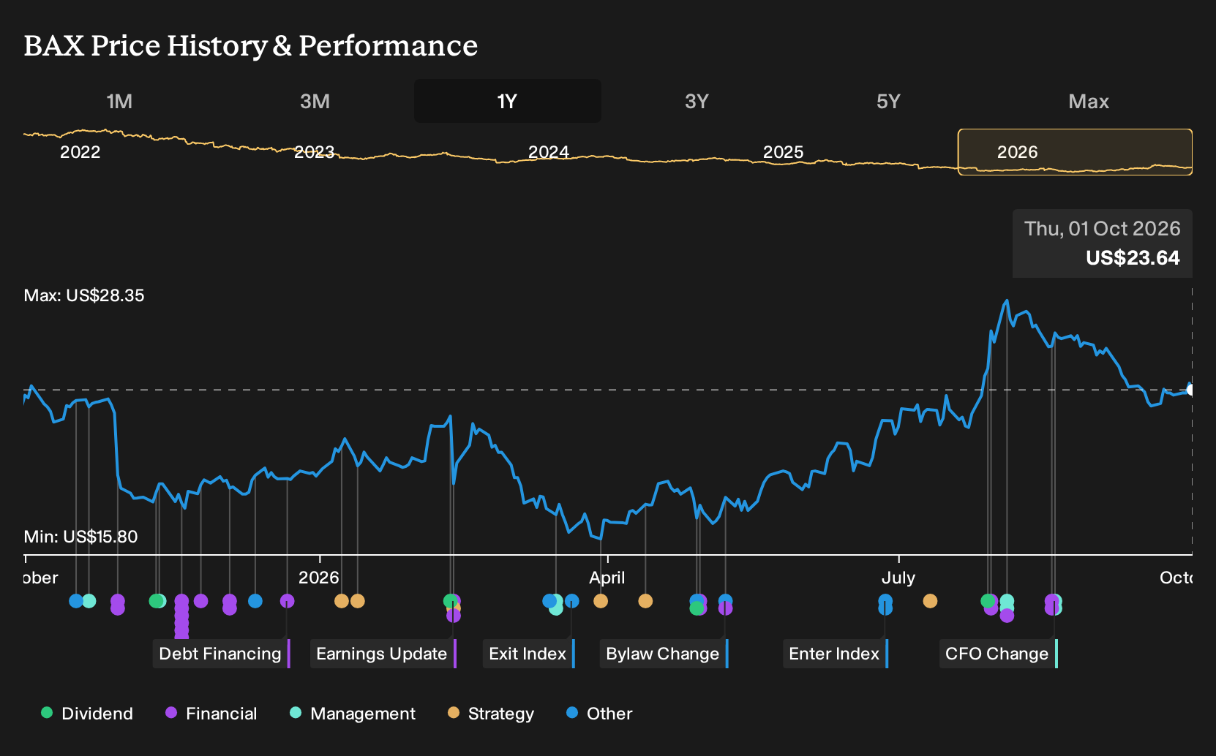Switch to the 1M time range
This screenshot has width=1216, height=756.
119,101
